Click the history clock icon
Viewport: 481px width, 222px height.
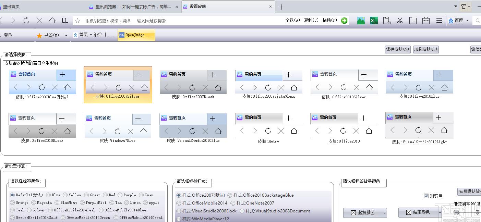(x=413, y=21)
